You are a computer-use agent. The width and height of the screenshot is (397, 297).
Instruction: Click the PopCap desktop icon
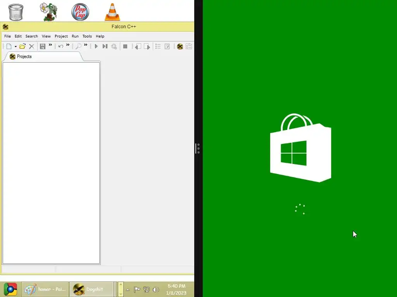80,12
